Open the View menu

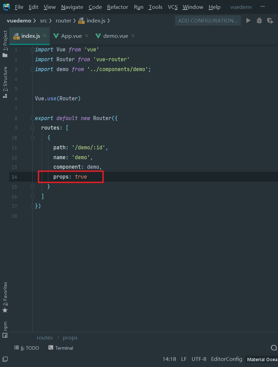(50, 7)
